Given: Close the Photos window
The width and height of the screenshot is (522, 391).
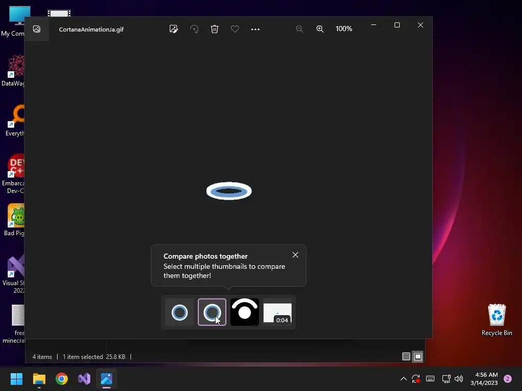Looking at the screenshot, I should click(x=421, y=25).
